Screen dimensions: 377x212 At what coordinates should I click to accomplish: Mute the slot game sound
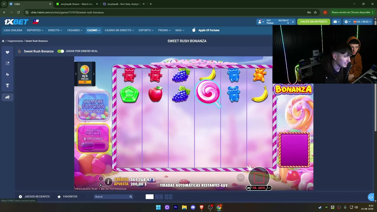click(101, 185)
